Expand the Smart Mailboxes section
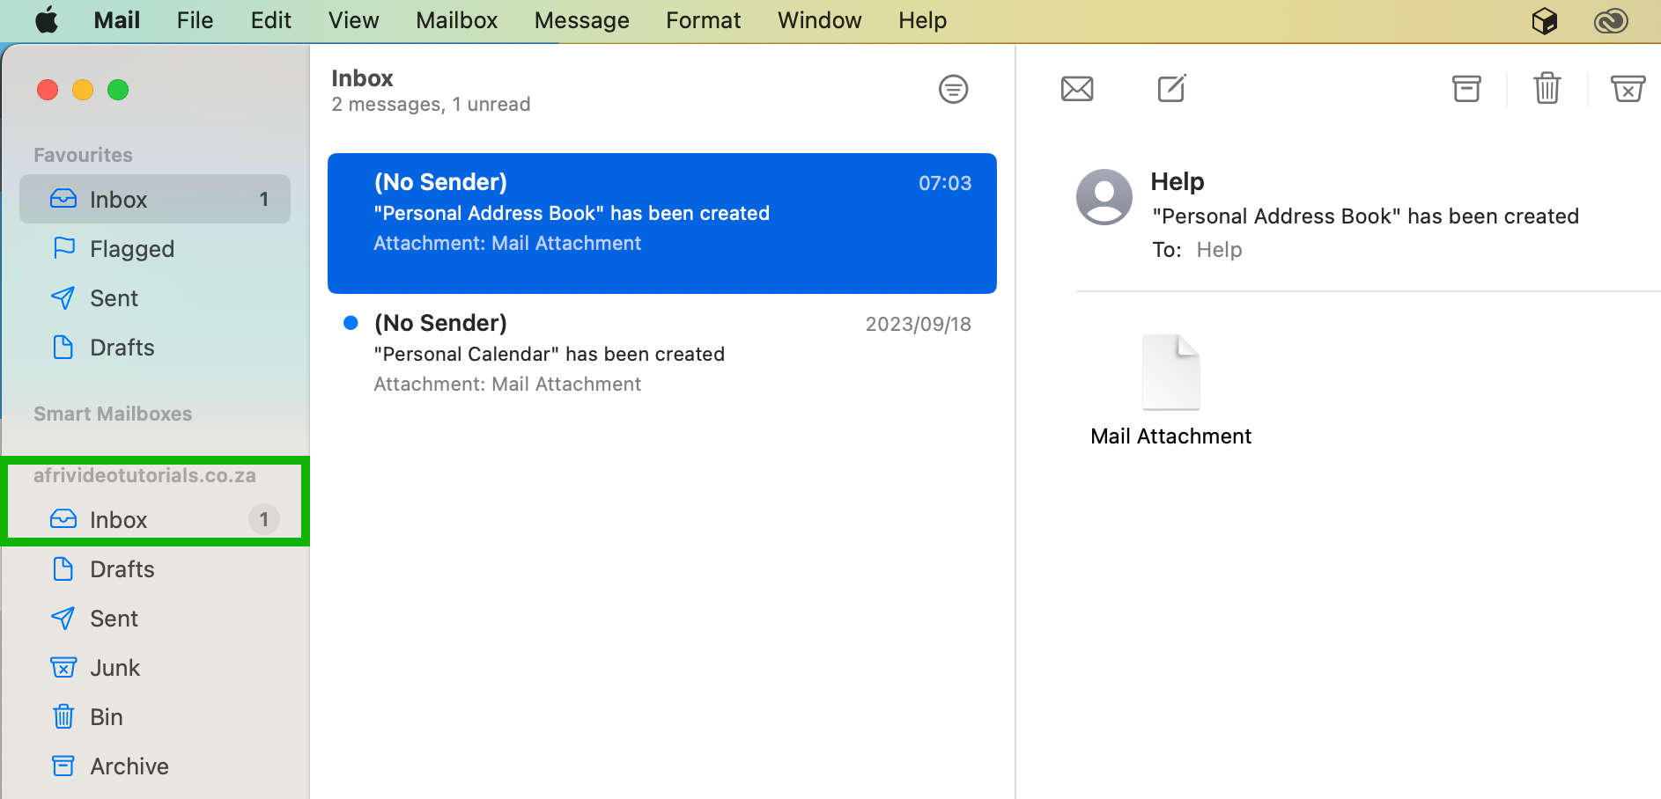 point(113,414)
